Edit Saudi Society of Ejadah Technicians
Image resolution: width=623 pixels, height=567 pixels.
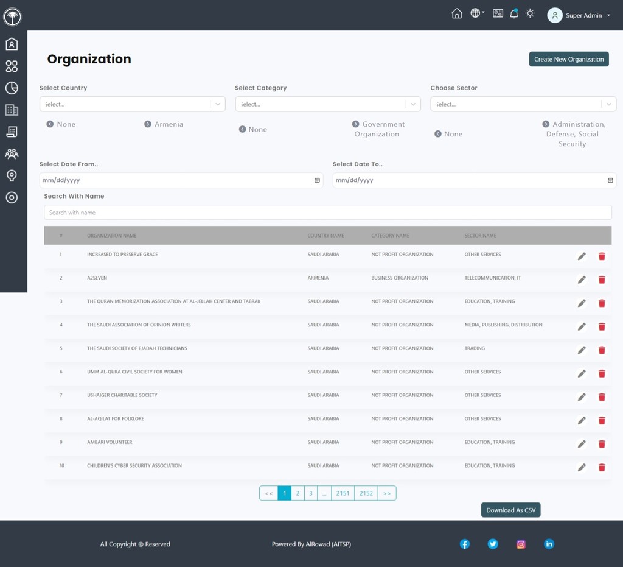(582, 350)
